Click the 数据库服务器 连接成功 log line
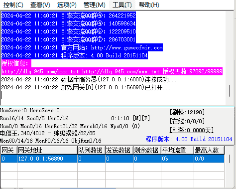 [89, 79]
